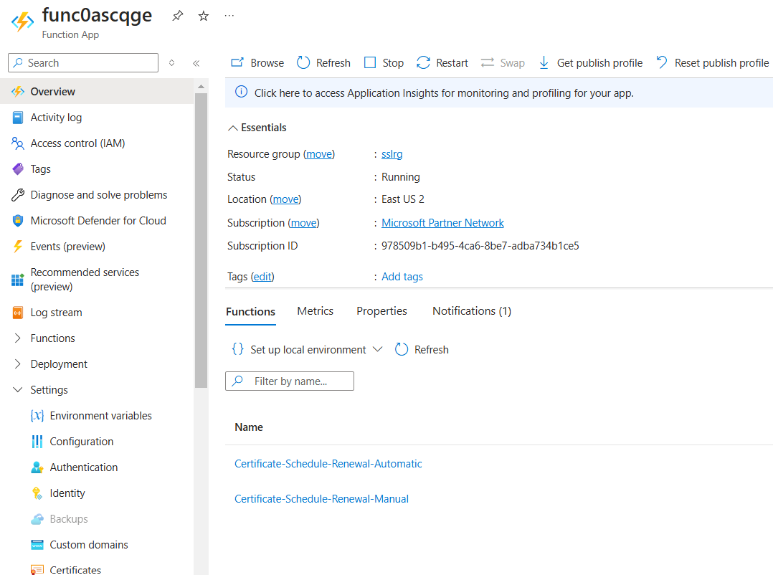Click the Filter by name field

coord(290,381)
